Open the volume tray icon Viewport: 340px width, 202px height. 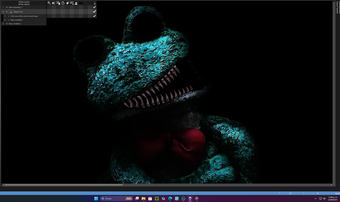(x=324, y=199)
